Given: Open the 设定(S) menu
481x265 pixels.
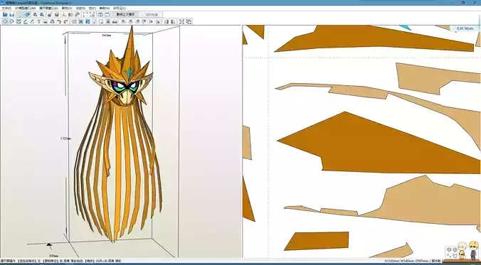Looking at the screenshot, I should (x=80, y=9).
